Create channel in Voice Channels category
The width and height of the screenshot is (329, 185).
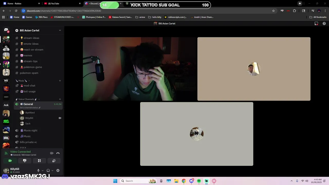pos(60,99)
